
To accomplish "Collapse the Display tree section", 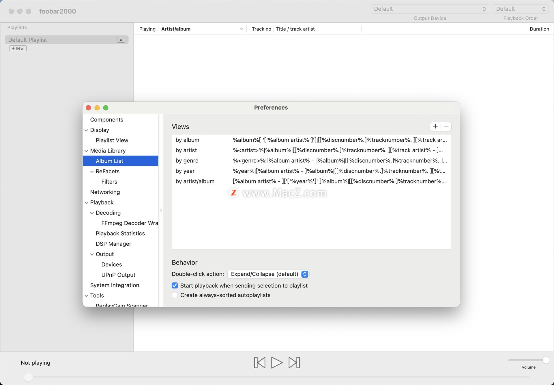I will click(86, 130).
